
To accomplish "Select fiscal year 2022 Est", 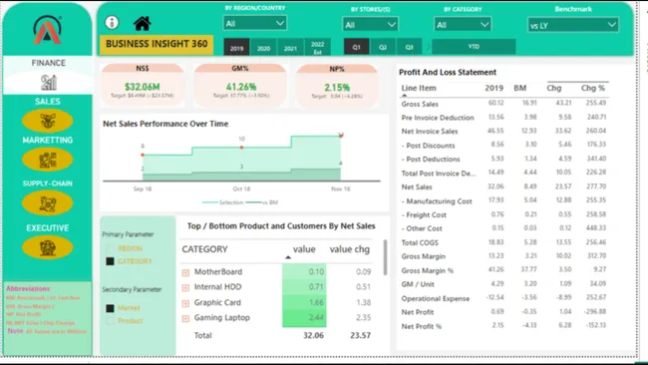I will coord(317,48).
